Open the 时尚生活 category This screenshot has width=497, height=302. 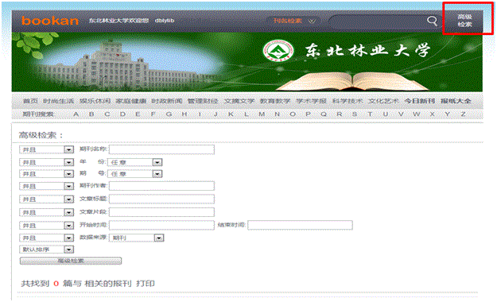[x=58, y=101]
